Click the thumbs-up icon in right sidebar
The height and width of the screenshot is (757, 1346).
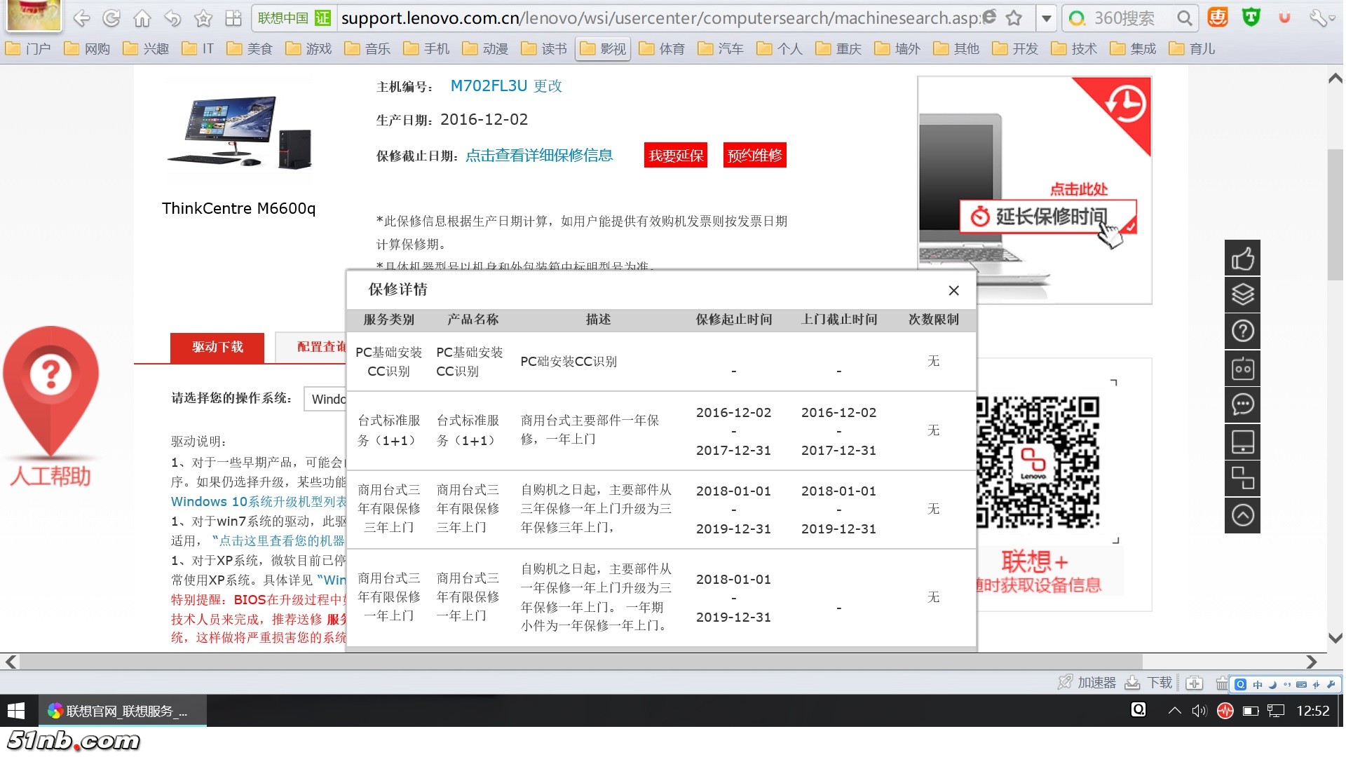pos(1242,259)
